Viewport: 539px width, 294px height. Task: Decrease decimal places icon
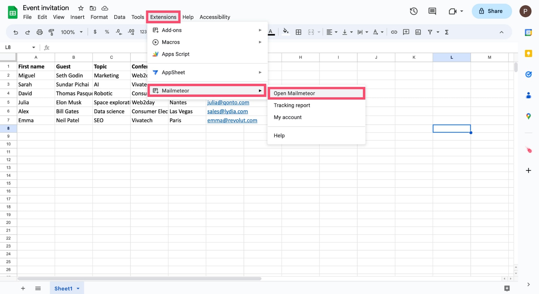click(119, 32)
